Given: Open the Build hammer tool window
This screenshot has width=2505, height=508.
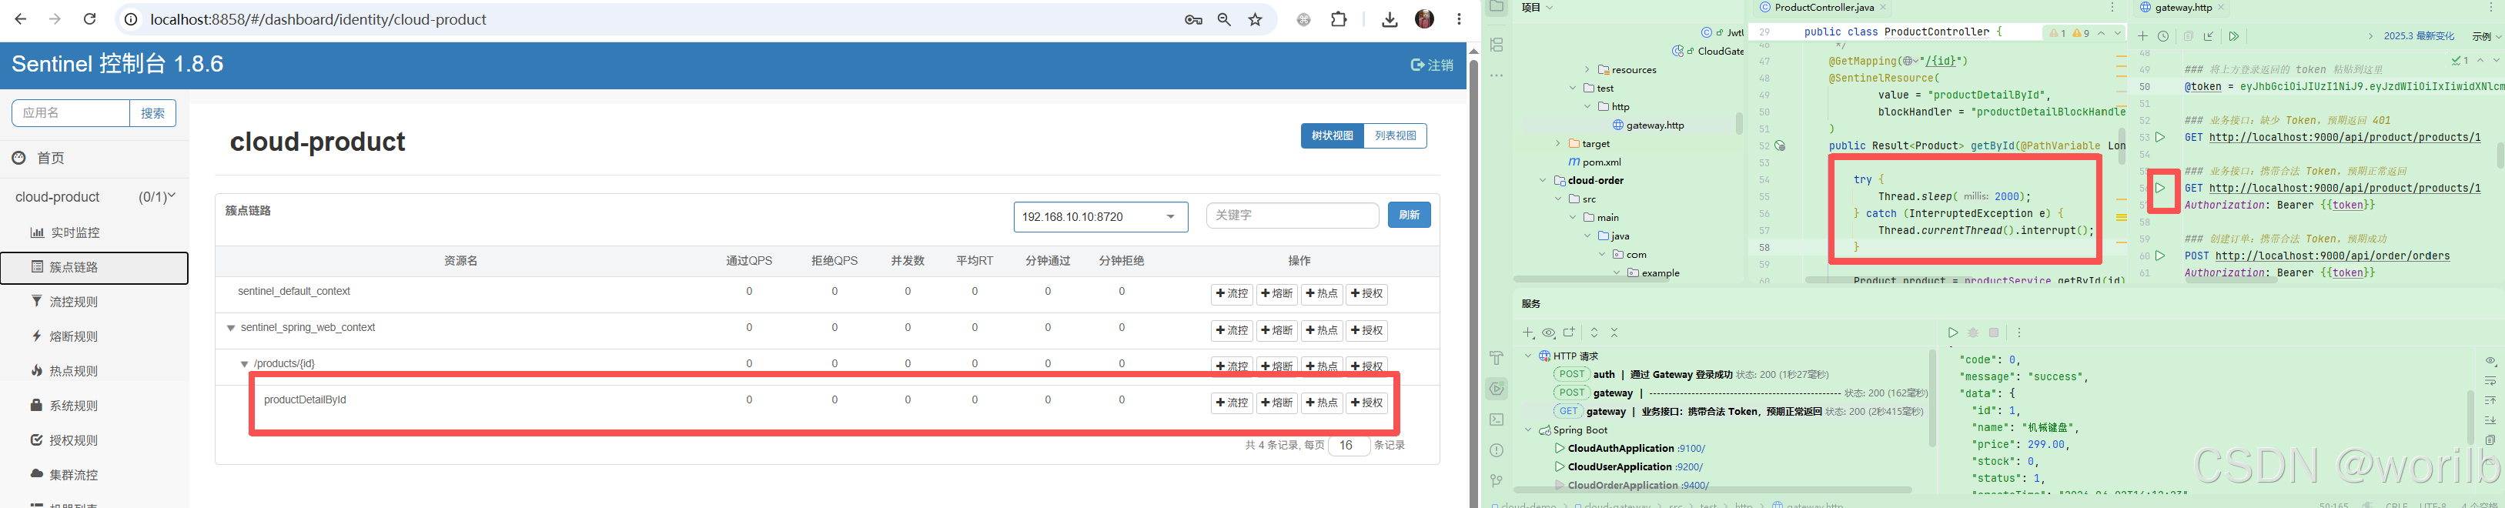Looking at the screenshot, I should click(x=1497, y=357).
